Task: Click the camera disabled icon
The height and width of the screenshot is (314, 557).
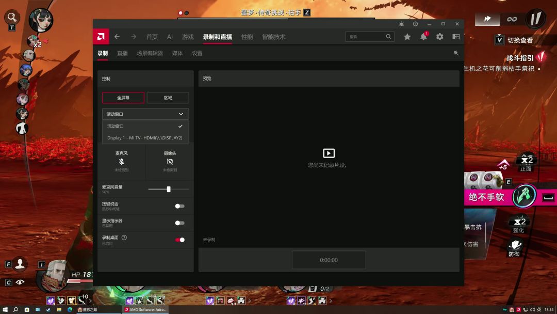Action: pos(170,162)
